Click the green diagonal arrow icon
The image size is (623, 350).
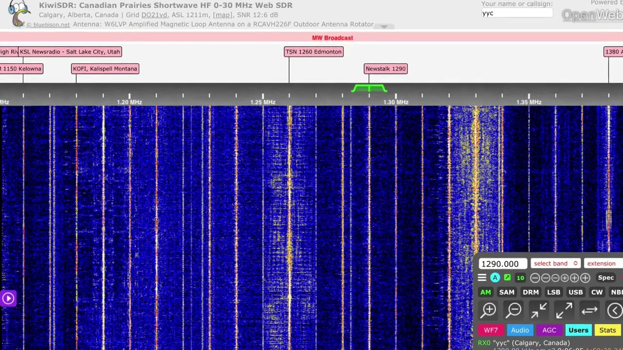coord(507,278)
